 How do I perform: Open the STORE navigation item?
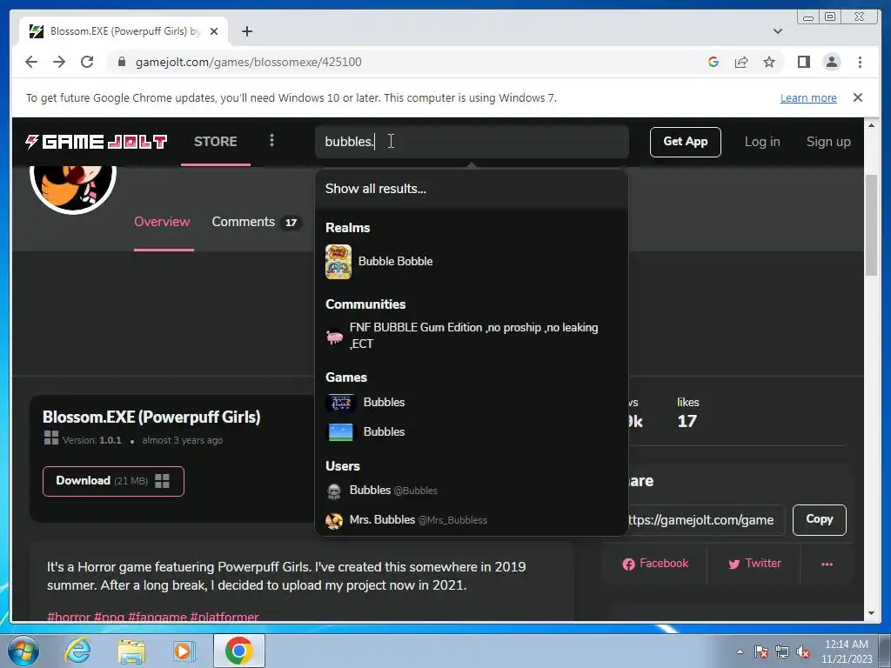click(216, 142)
